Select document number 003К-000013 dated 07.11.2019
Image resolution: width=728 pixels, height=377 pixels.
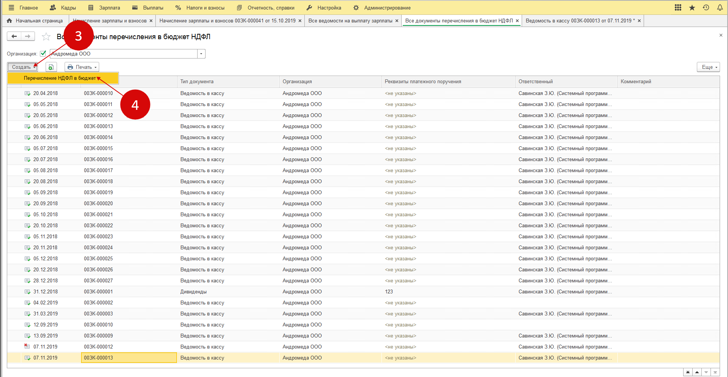pos(129,358)
